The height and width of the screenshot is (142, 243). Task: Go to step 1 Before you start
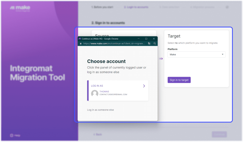[102, 7]
